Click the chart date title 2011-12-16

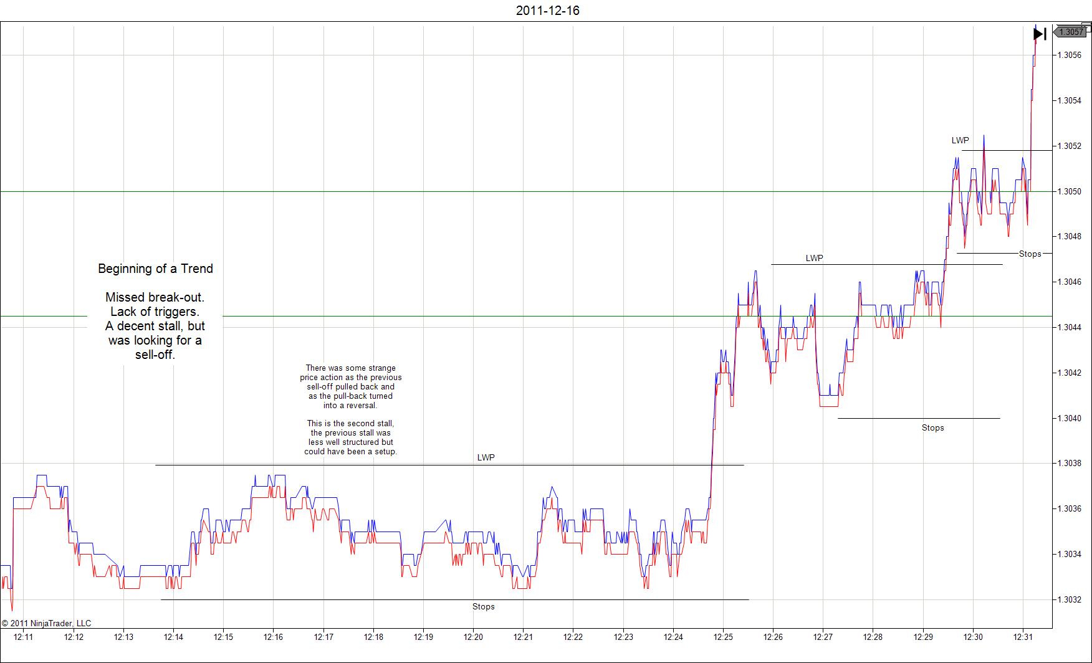point(548,11)
